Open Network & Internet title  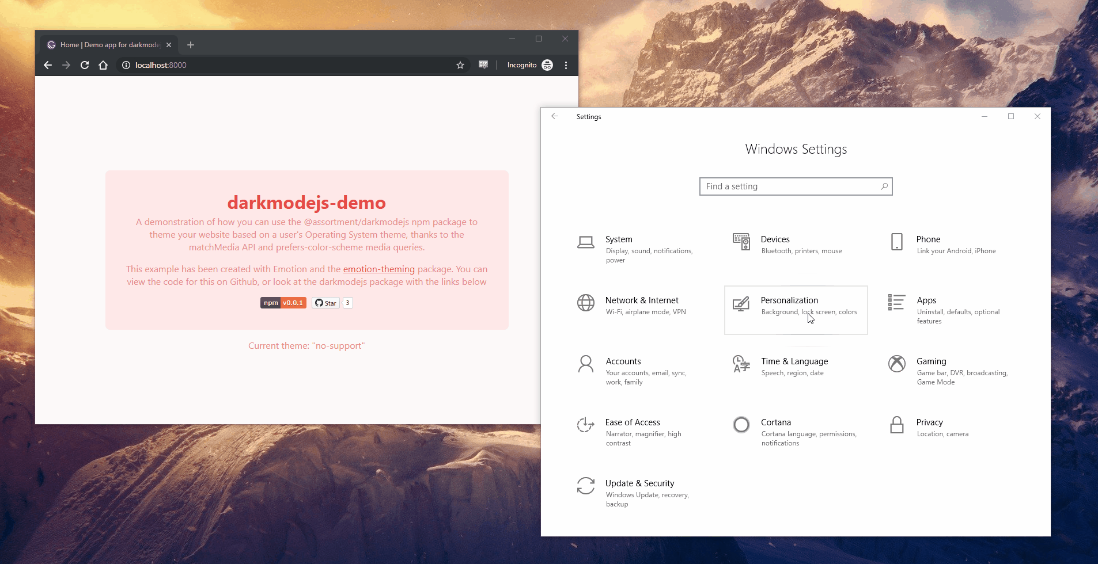pos(642,300)
